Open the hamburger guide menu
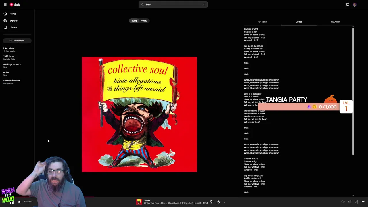This screenshot has width=368, height=207. 5,5
